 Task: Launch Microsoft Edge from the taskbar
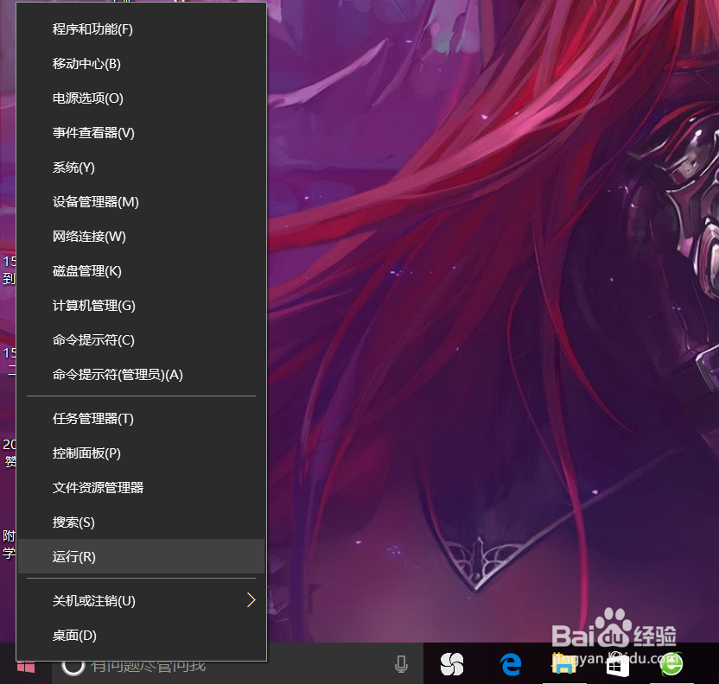pyautogui.click(x=510, y=665)
